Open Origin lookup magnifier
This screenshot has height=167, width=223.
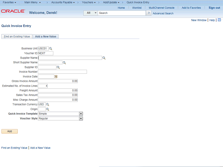(x=47, y=109)
